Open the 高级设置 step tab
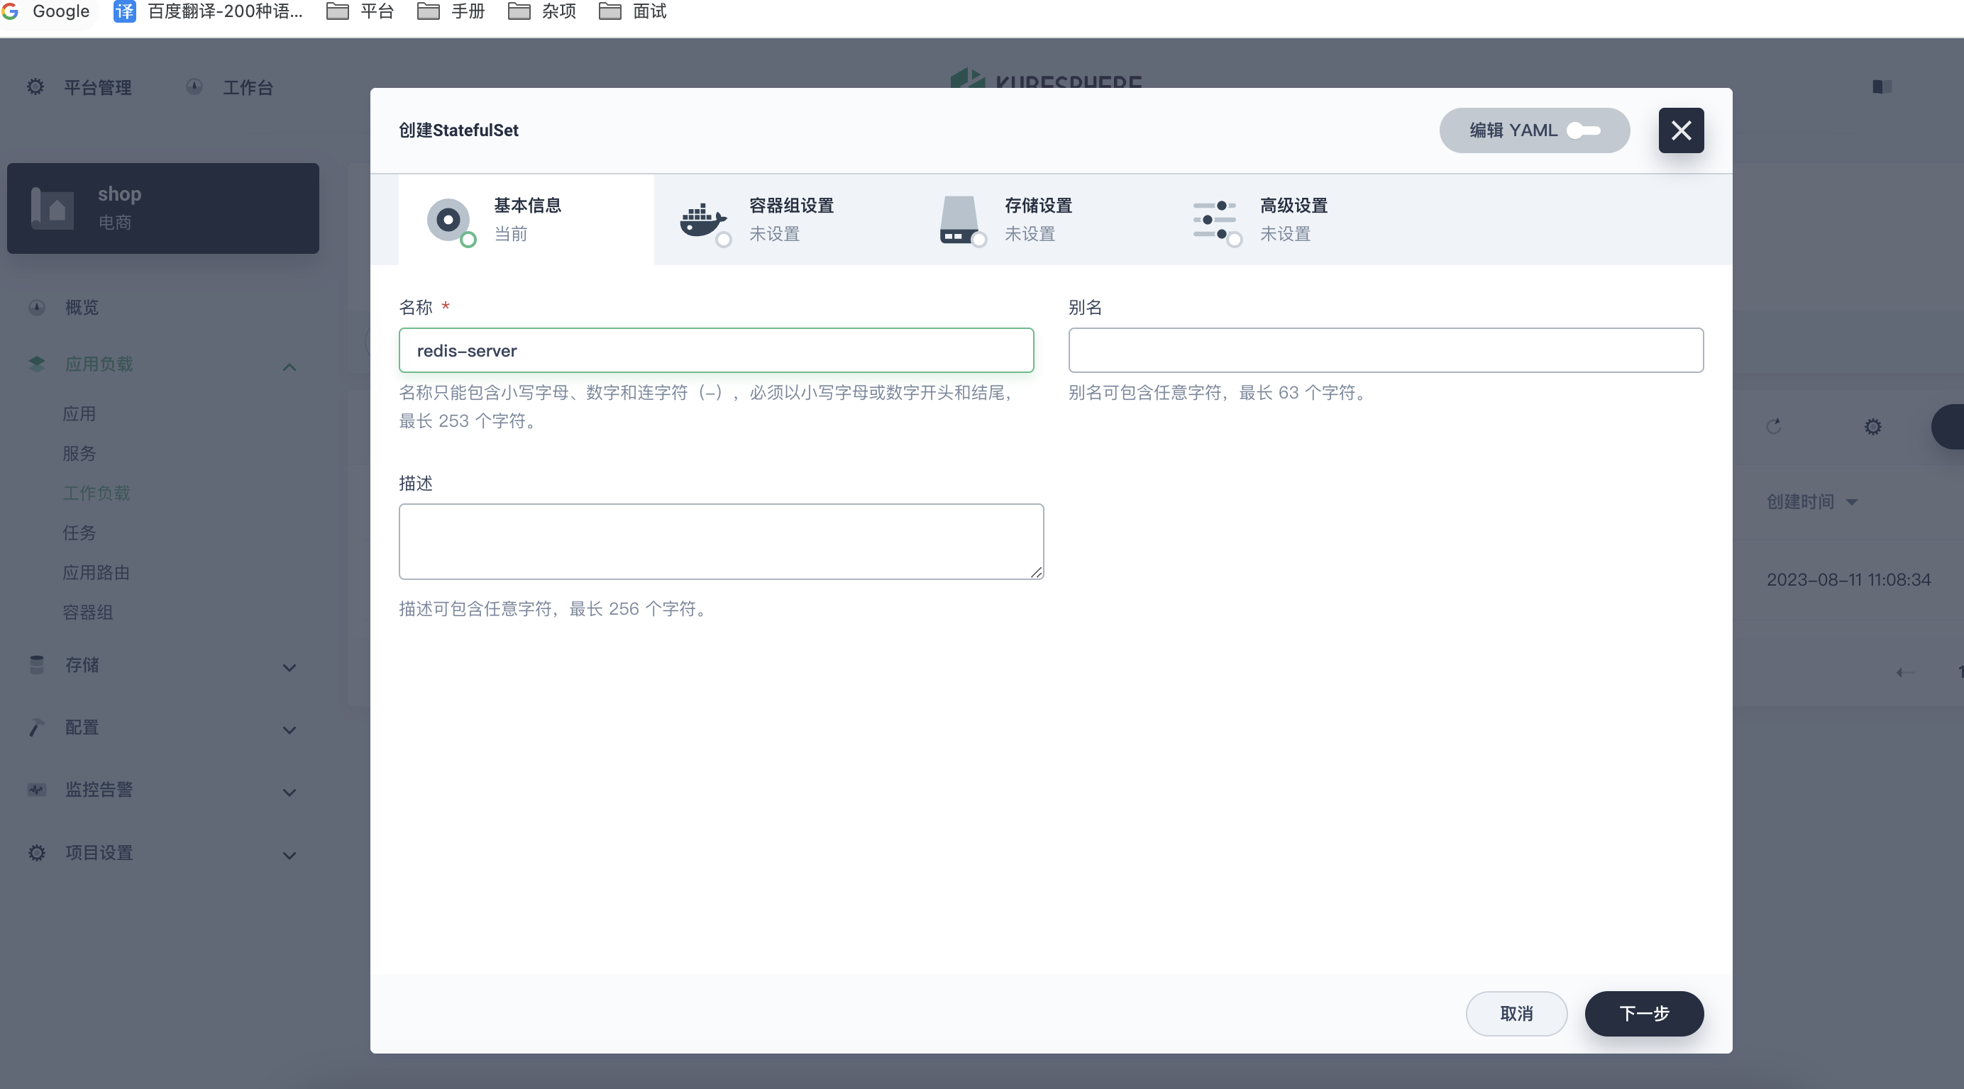 (1291, 220)
